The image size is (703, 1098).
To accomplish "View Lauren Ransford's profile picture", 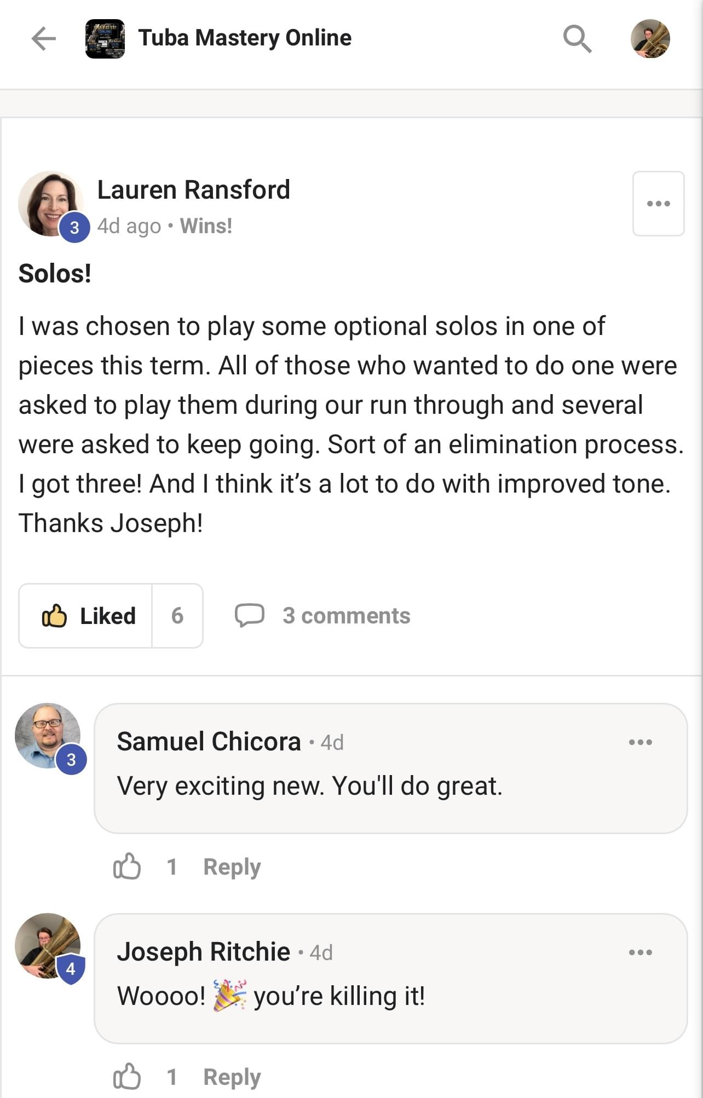I will point(50,204).
